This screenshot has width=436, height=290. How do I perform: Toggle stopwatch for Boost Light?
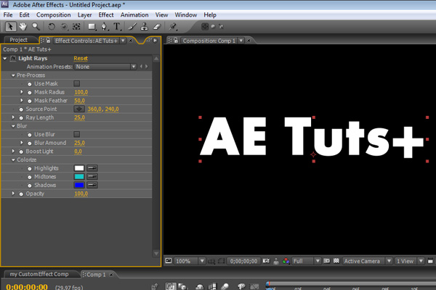(21, 152)
